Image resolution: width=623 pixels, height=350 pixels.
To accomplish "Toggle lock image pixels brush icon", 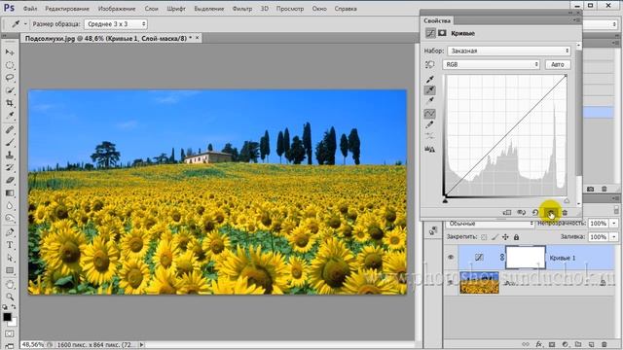I will click(495, 237).
